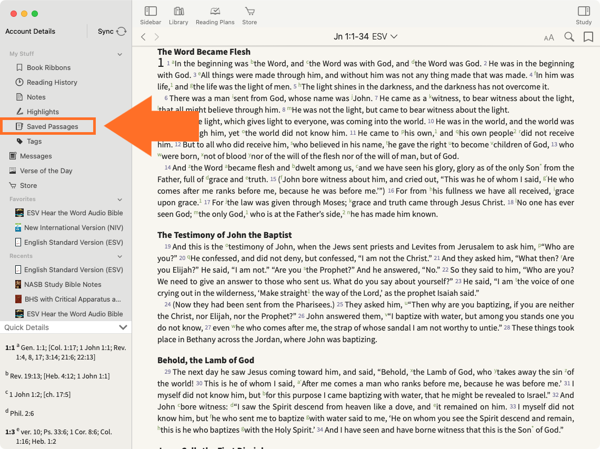Add a bookmark ribbon with the bookmark icon
Image resolution: width=600 pixels, height=449 pixels.
point(588,37)
